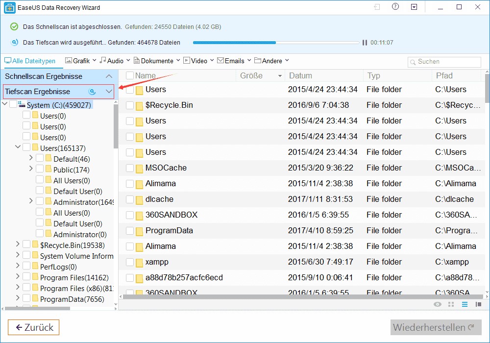Image resolution: width=490 pixels, height=343 pixels.
Task: Expand the Grafik dropdown arrow
Action: point(95,60)
